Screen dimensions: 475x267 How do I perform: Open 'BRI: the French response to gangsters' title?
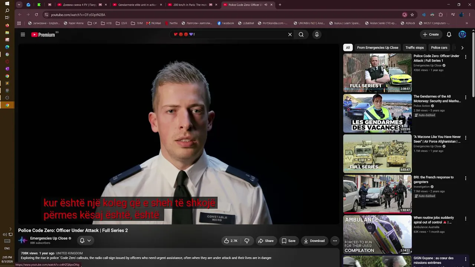433,179
